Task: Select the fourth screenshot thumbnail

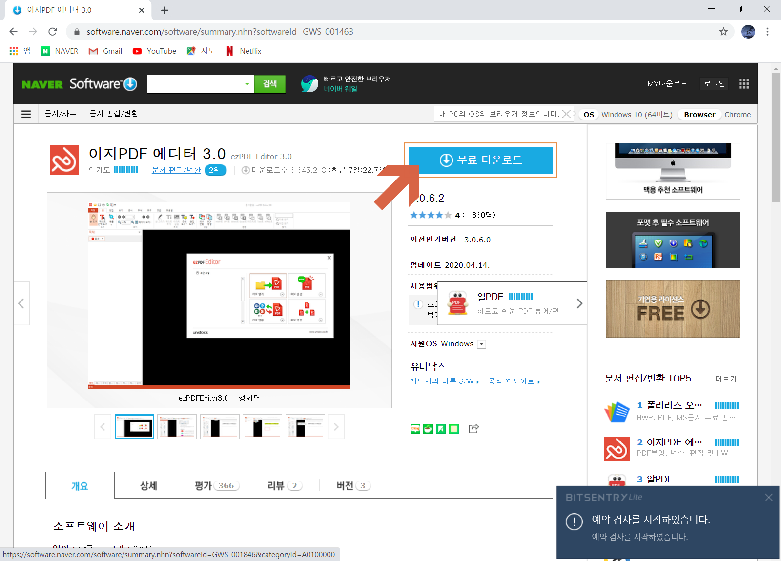Action: (262, 427)
